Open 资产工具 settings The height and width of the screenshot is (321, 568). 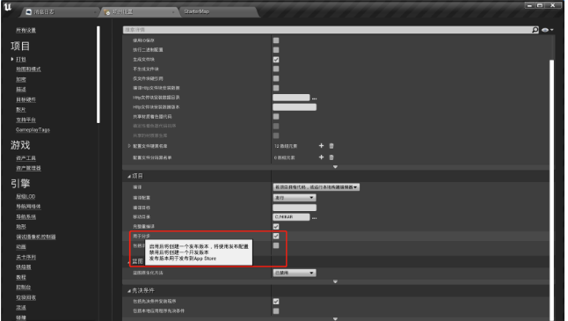point(25,158)
